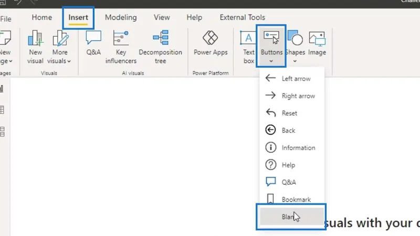Expand the More visuals dropdown
Image resolution: width=420 pixels, height=236 pixels.
point(59,47)
